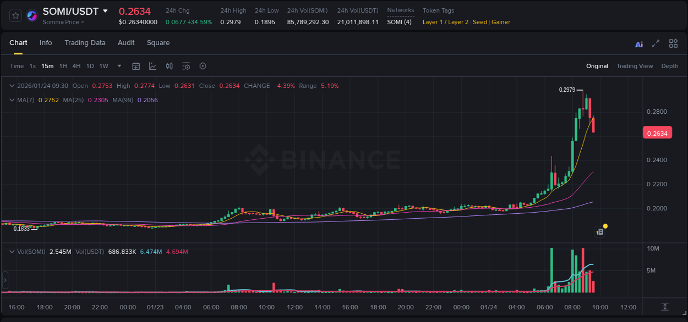Open the Square tab
This screenshot has height=322, width=688.
click(x=158, y=43)
